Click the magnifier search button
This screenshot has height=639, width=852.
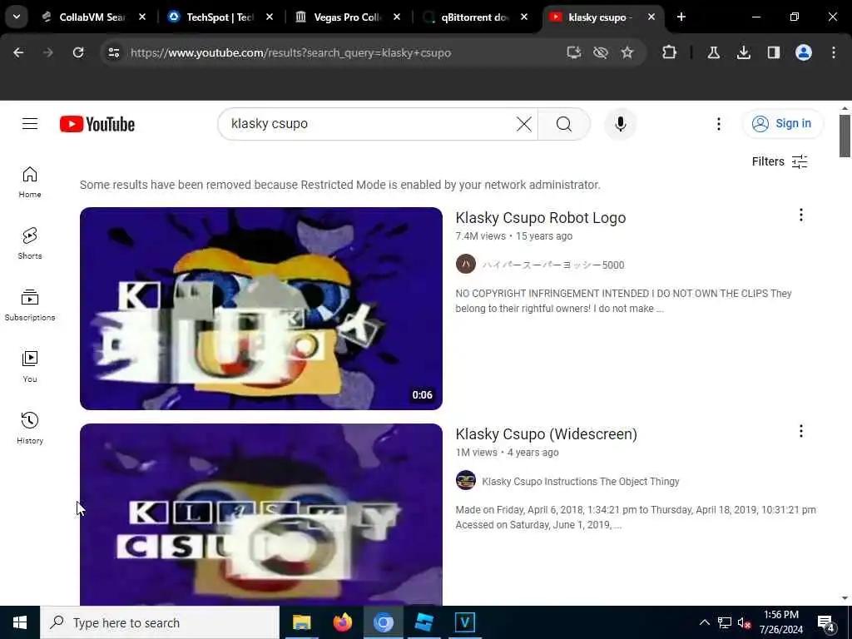click(564, 124)
